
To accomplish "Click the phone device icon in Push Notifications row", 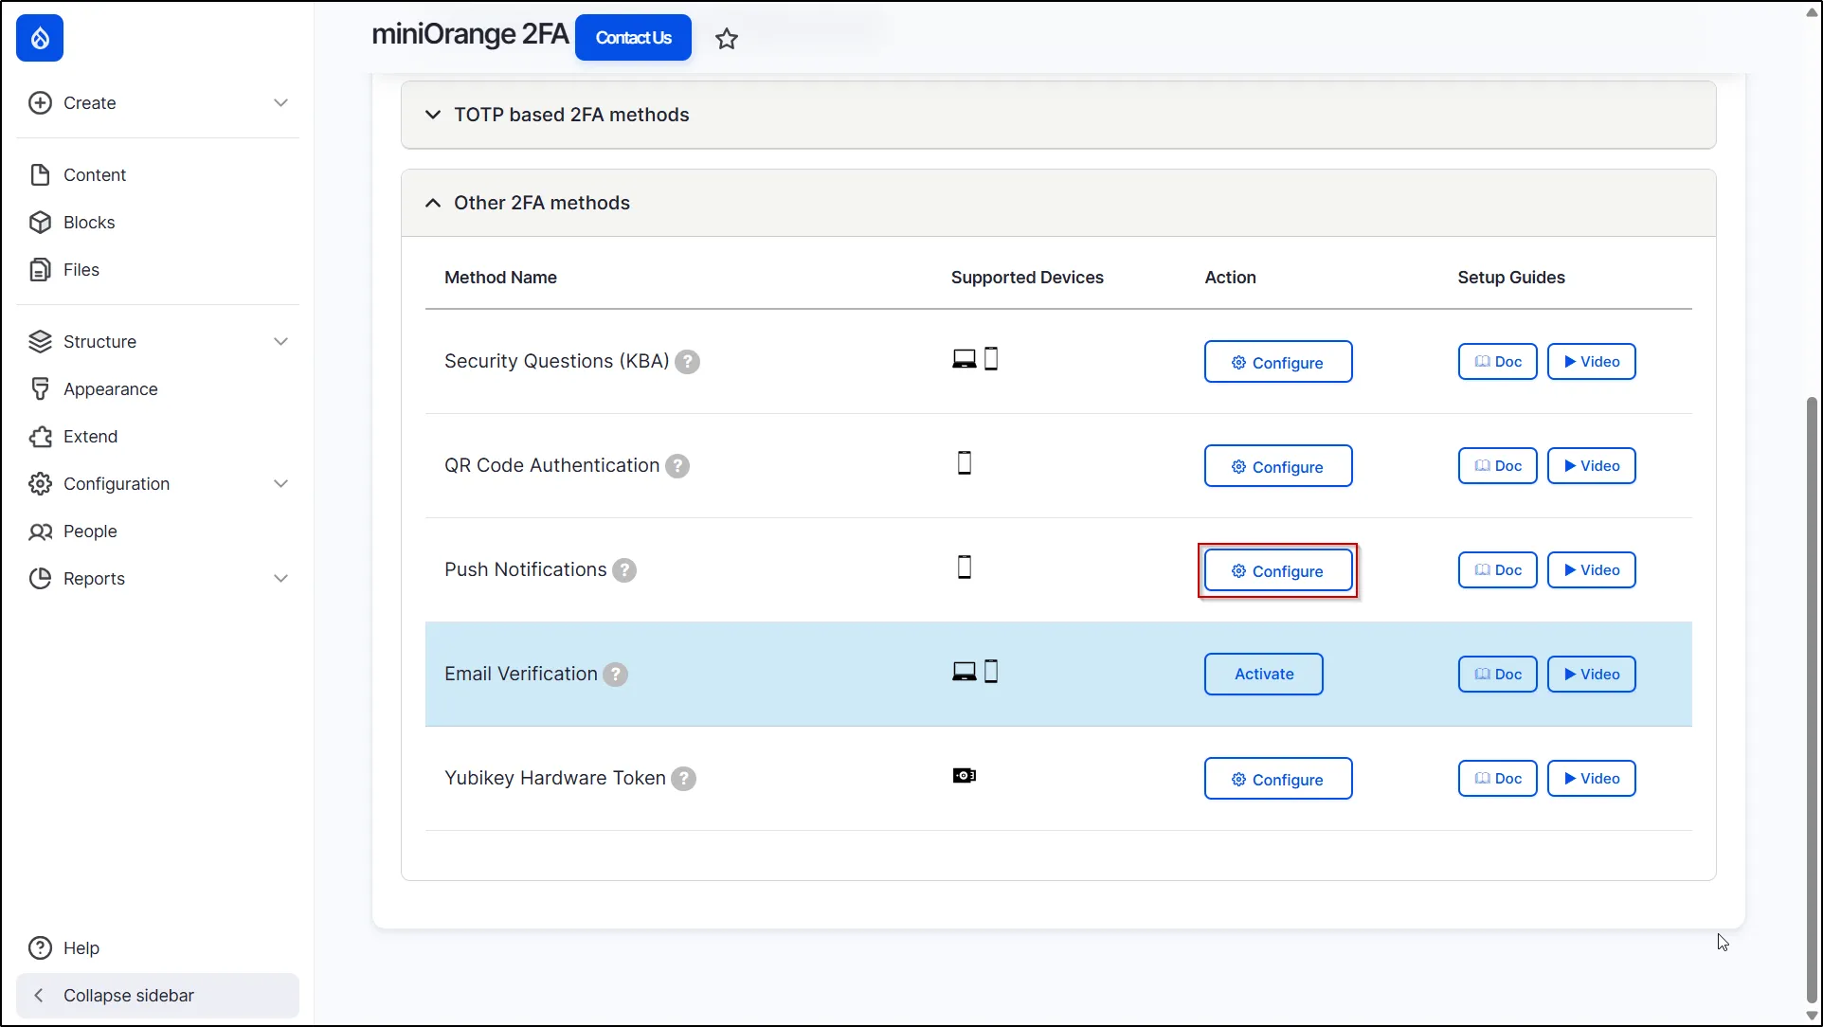I will [x=965, y=568].
